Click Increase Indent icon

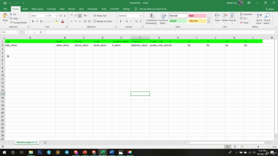point(89,21)
